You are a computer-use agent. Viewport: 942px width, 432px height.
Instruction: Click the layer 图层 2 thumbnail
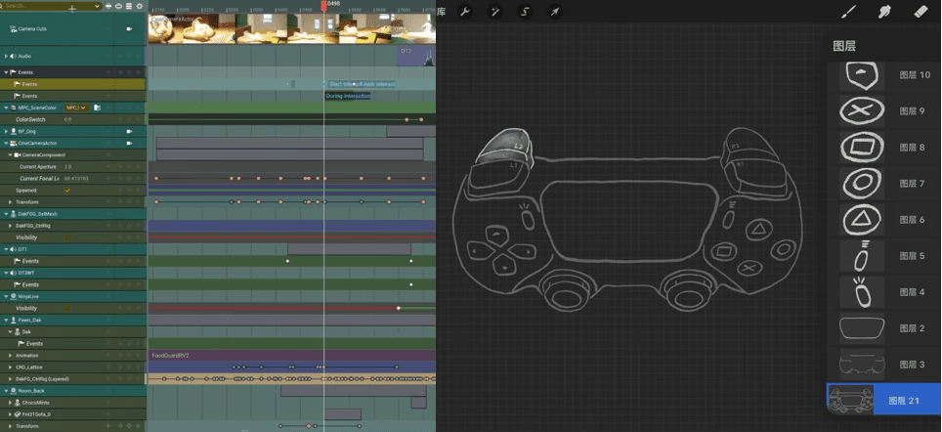[862, 328]
